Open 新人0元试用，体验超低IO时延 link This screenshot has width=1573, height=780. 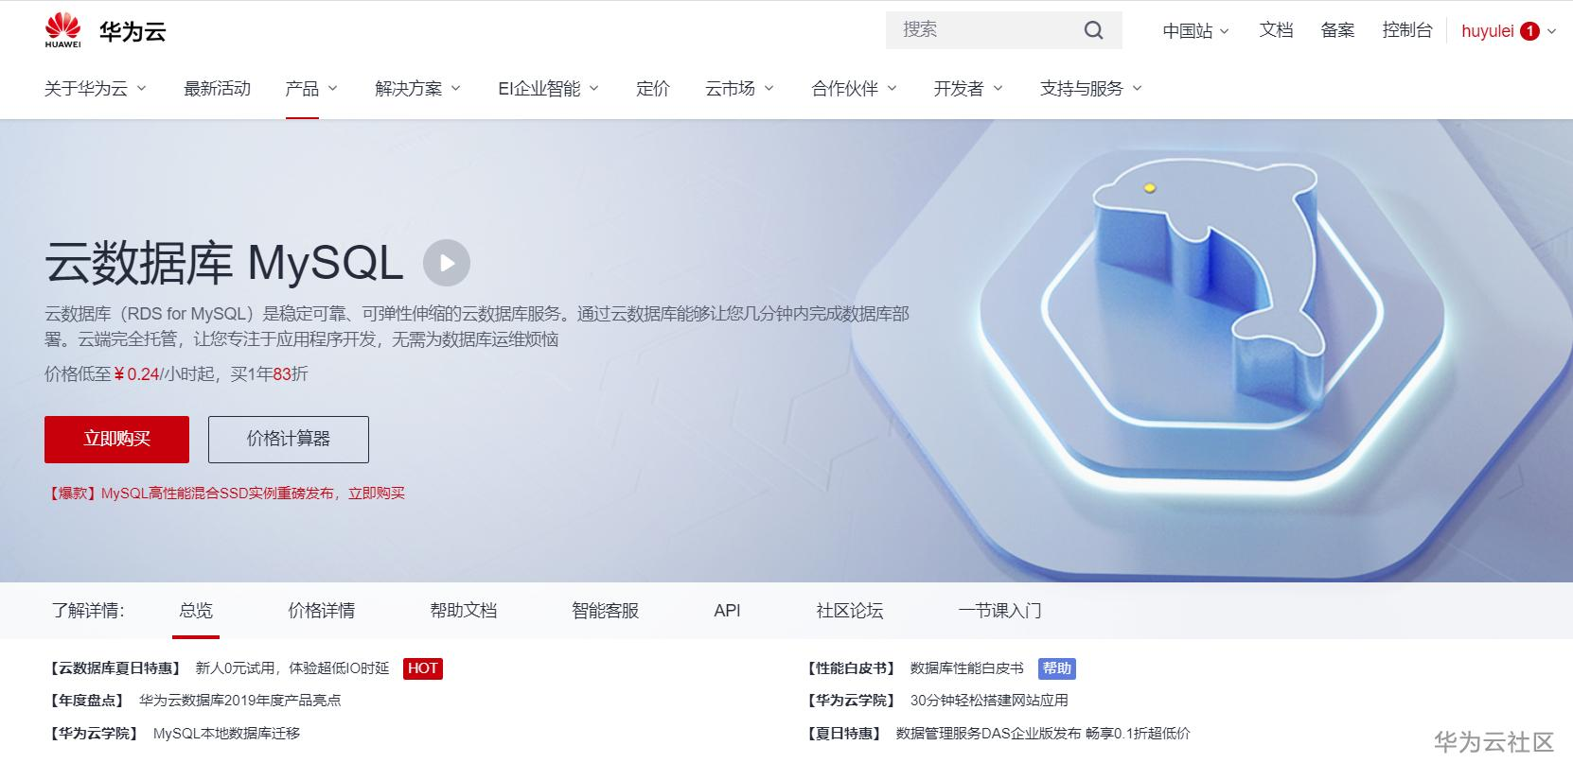[292, 668]
